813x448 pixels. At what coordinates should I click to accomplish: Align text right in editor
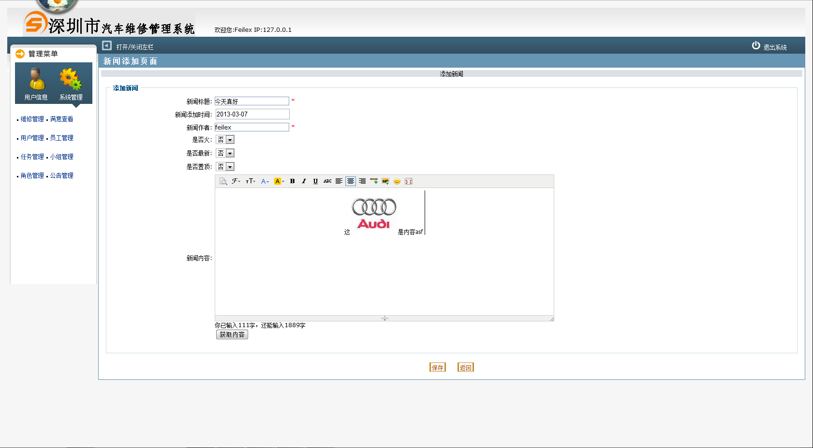[x=362, y=181]
